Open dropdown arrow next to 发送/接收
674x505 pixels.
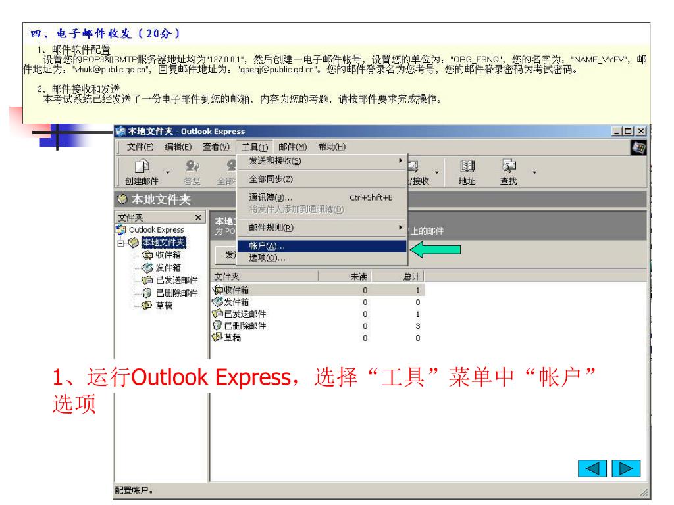tap(437, 172)
